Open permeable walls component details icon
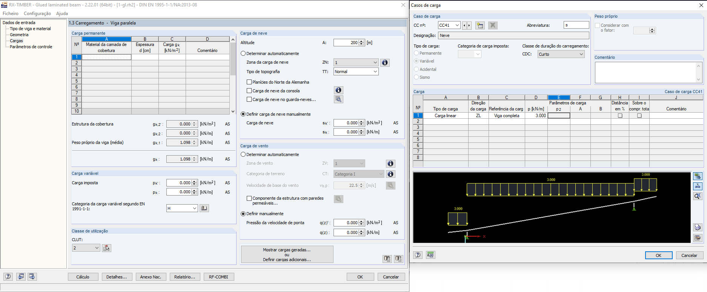The image size is (707, 292). (x=338, y=199)
